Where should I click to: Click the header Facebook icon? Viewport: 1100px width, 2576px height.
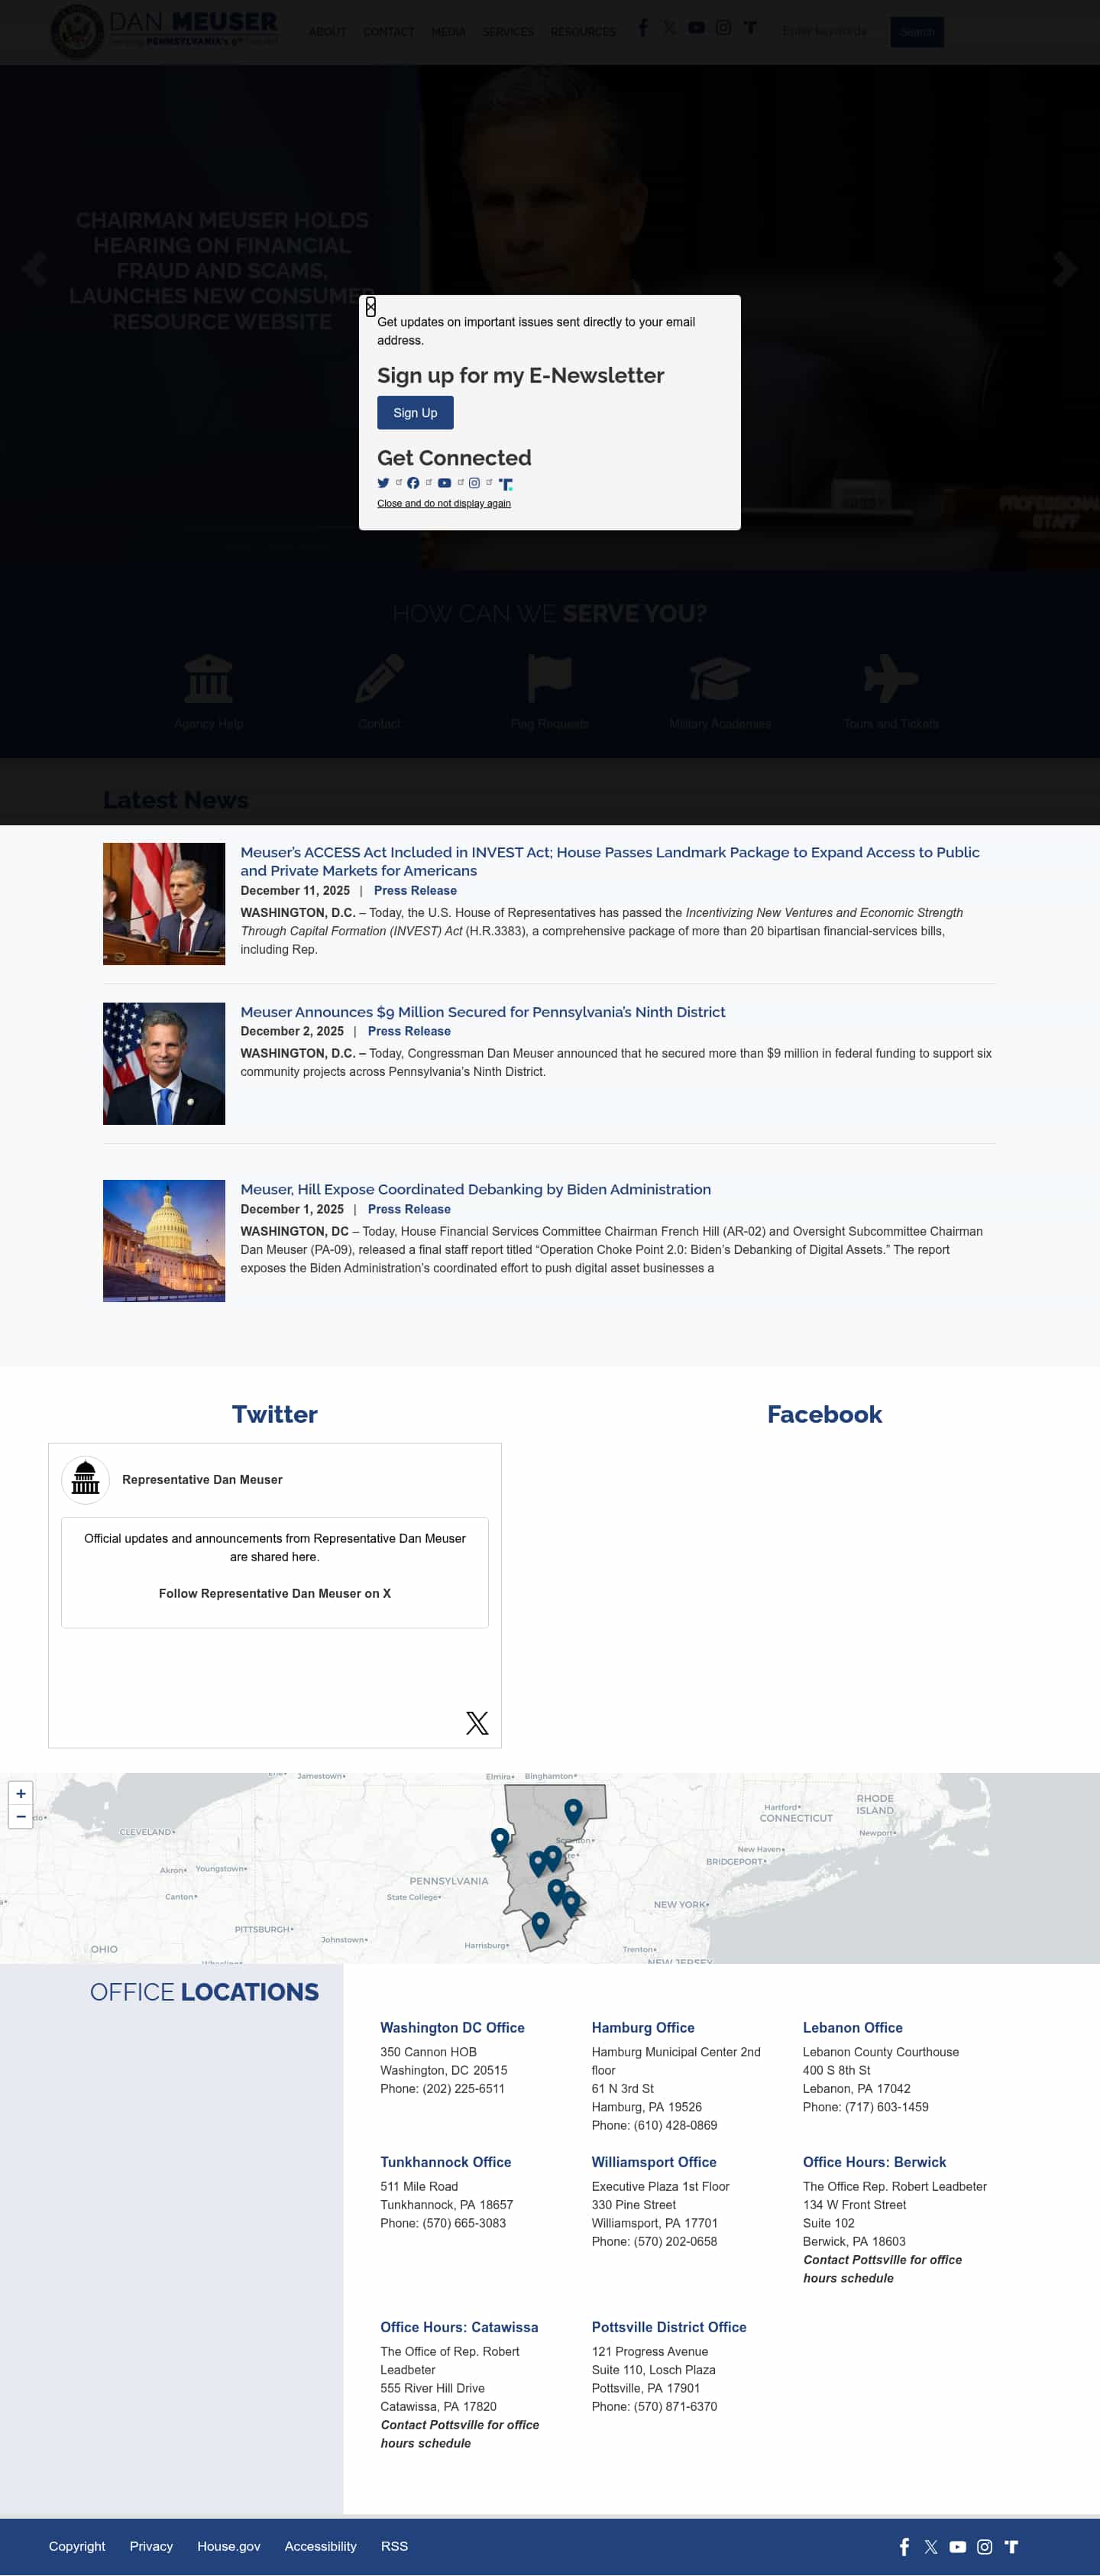pyautogui.click(x=643, y=28)
